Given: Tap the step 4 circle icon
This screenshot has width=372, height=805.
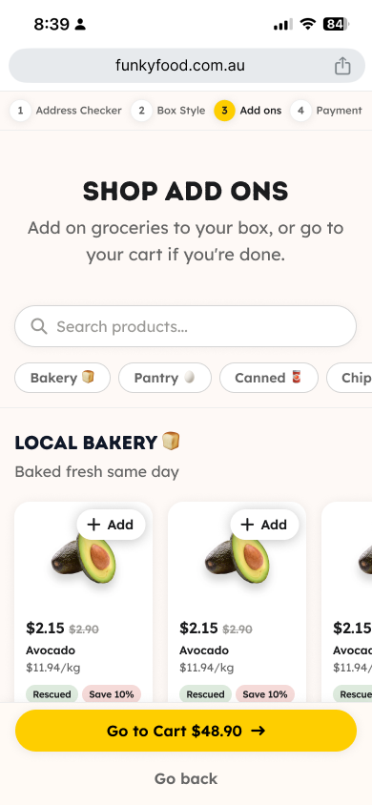Looking at the screenshot, I should tap(300, 111).
